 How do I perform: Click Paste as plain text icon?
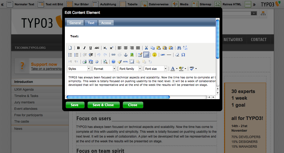165,48
